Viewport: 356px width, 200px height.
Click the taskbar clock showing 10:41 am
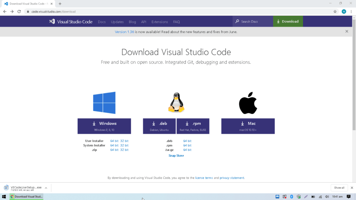point(337,197)
